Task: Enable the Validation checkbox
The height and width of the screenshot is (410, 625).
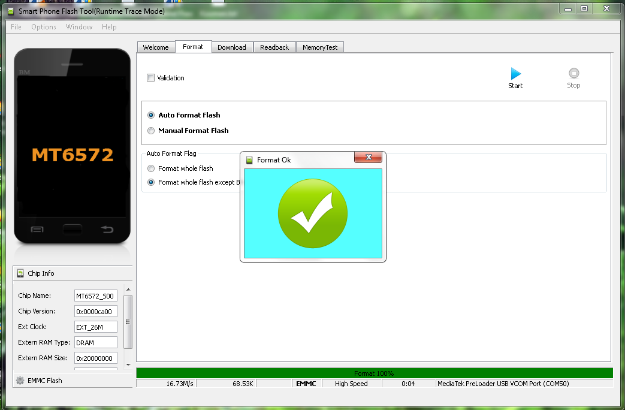Action: (x=150, y=78)
